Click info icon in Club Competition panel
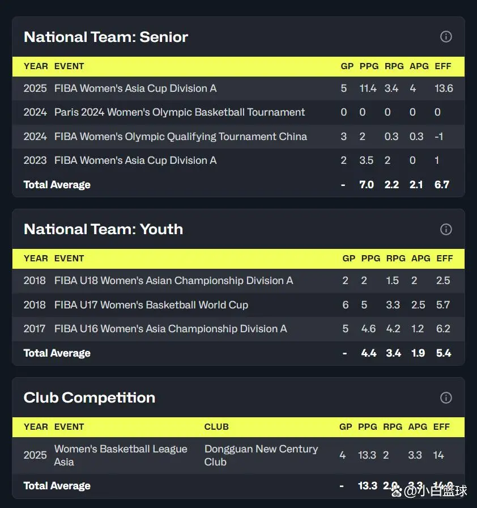 coord(446,397)
